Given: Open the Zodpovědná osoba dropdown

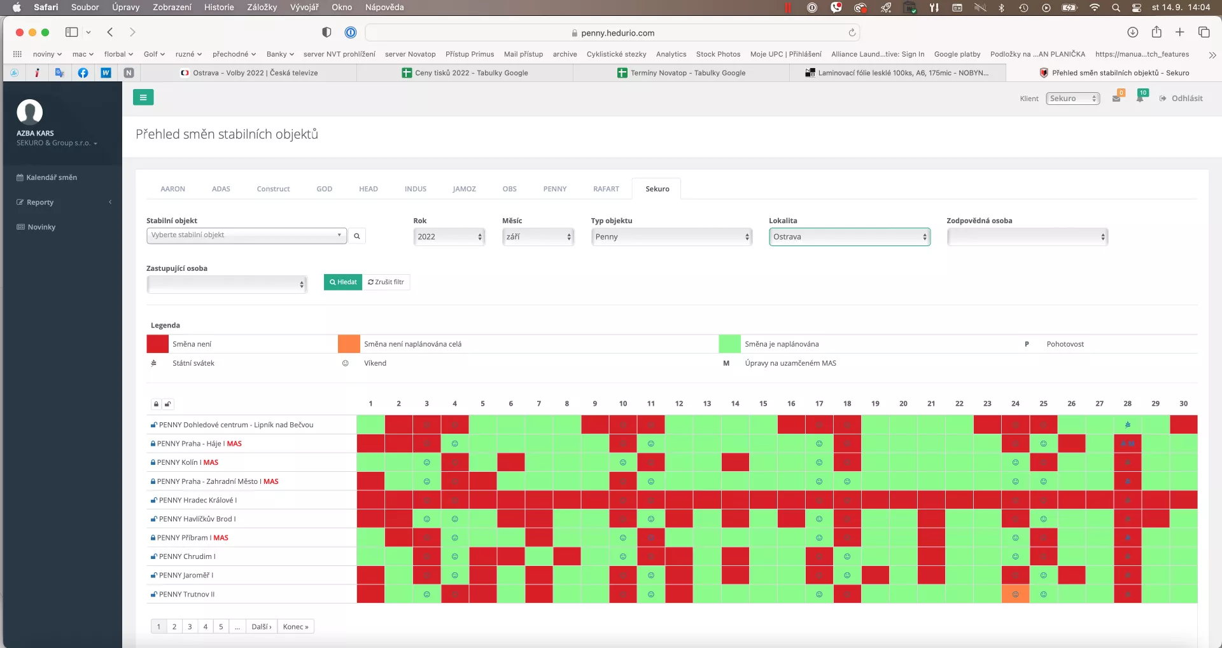Looking at the screenshot, I should click(x=1027, y=237).
